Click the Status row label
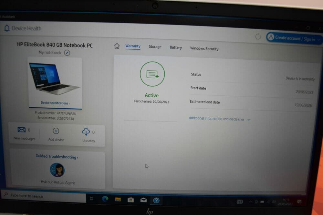The width and height of the screenshot is (323, 215). pyautogui.click(x=196, y=74)
